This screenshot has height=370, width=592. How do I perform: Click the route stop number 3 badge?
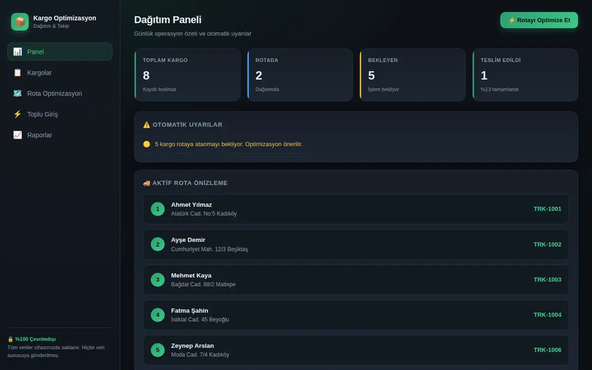[x=157, y=280]
